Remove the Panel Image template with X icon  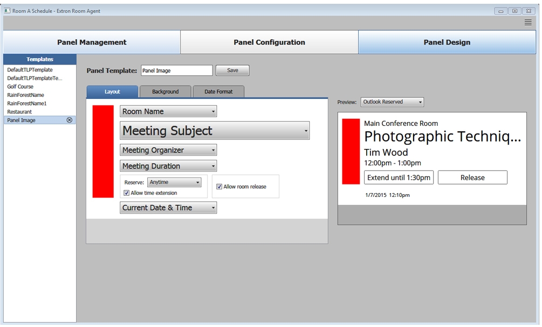(69, 120)
